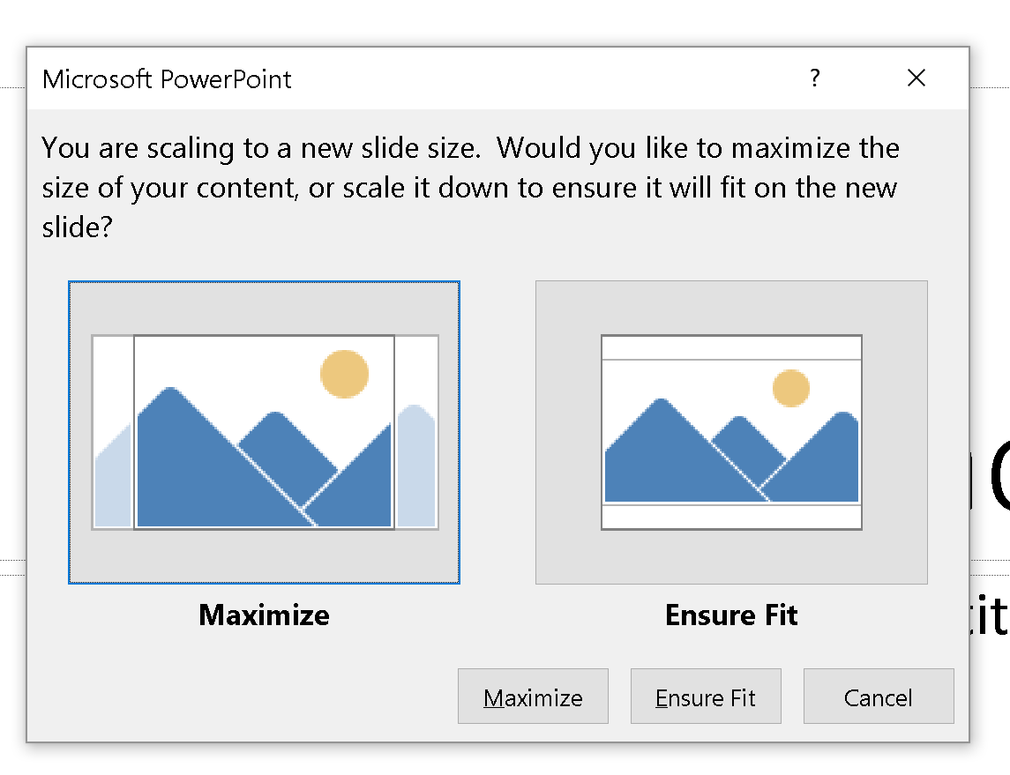Image resolution: width=1010 pixels, height=775 pixels.
Task: Choose the Maximize button at bottom
Action: pyautogui.click(x=534, y=697)
